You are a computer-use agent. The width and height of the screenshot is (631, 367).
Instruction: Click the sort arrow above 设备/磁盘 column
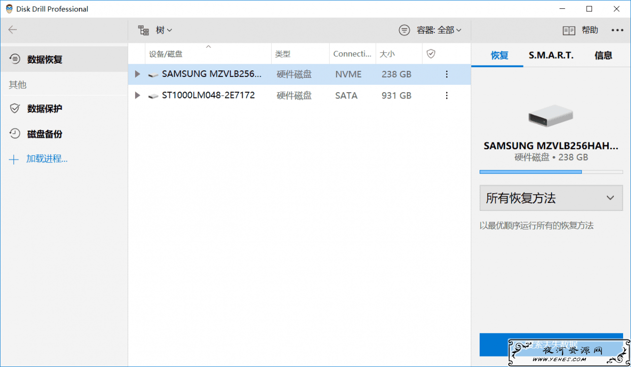(x=208, y=46)
